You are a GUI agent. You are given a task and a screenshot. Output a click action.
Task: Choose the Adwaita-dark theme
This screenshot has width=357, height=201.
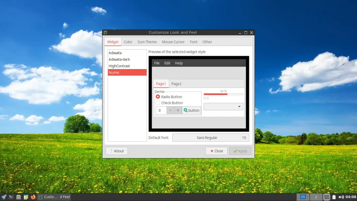pos(127,59)
